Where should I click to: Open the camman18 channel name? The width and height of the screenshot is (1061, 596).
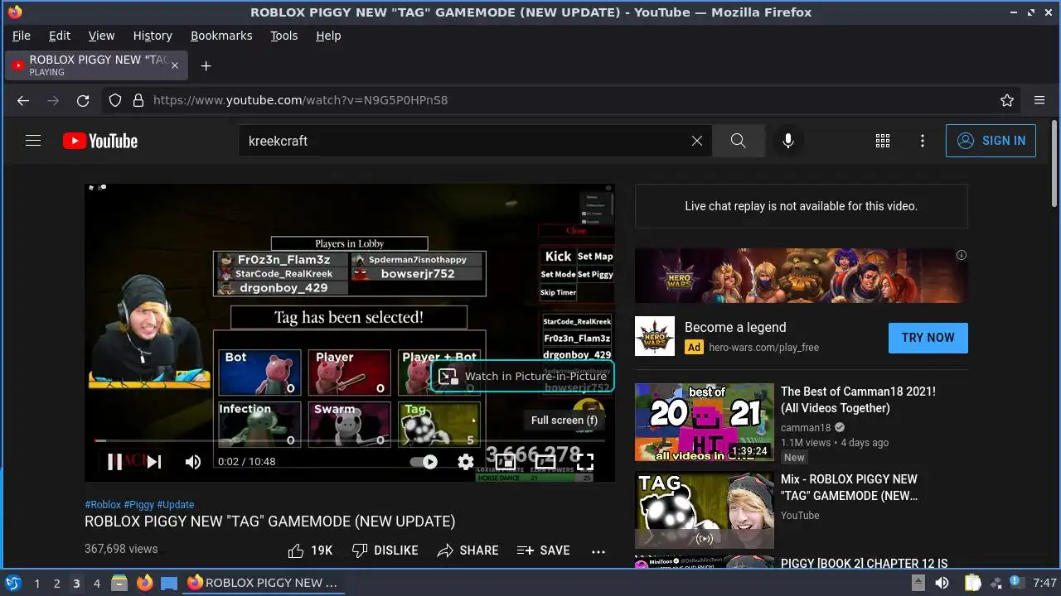pos(806,428)
